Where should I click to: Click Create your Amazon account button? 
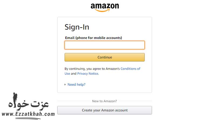105,110
